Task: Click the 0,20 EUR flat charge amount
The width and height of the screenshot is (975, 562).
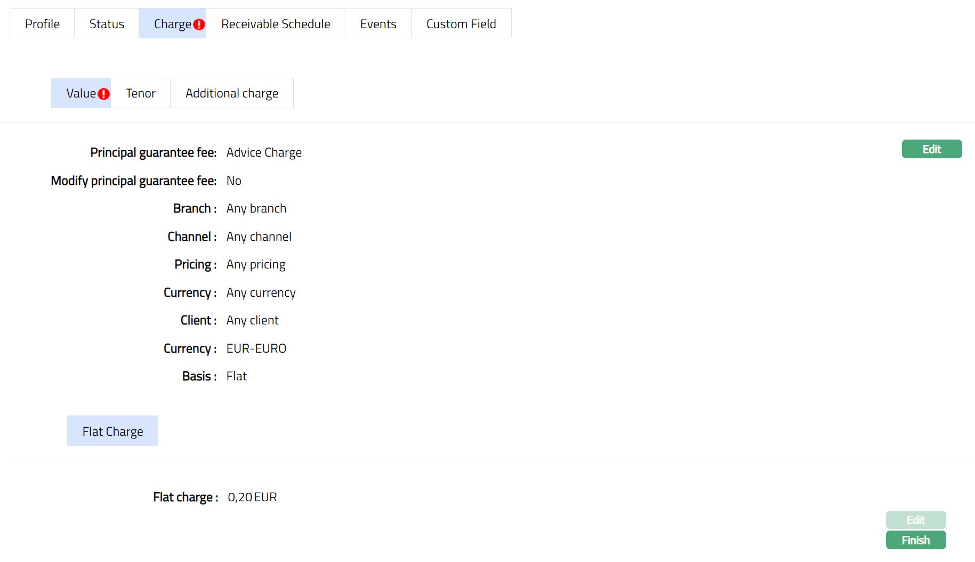Action: pyautogui.click(x=252, y=497)
